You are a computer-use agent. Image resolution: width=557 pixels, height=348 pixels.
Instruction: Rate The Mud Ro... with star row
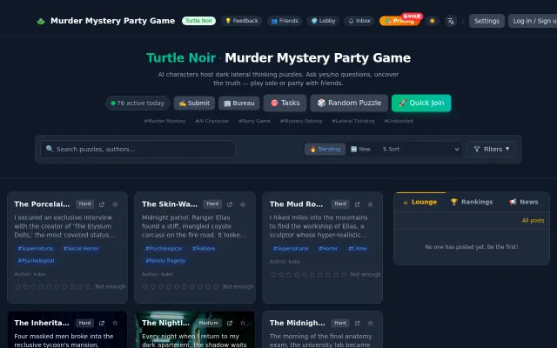pyautogui.click(x=308, y=275)
